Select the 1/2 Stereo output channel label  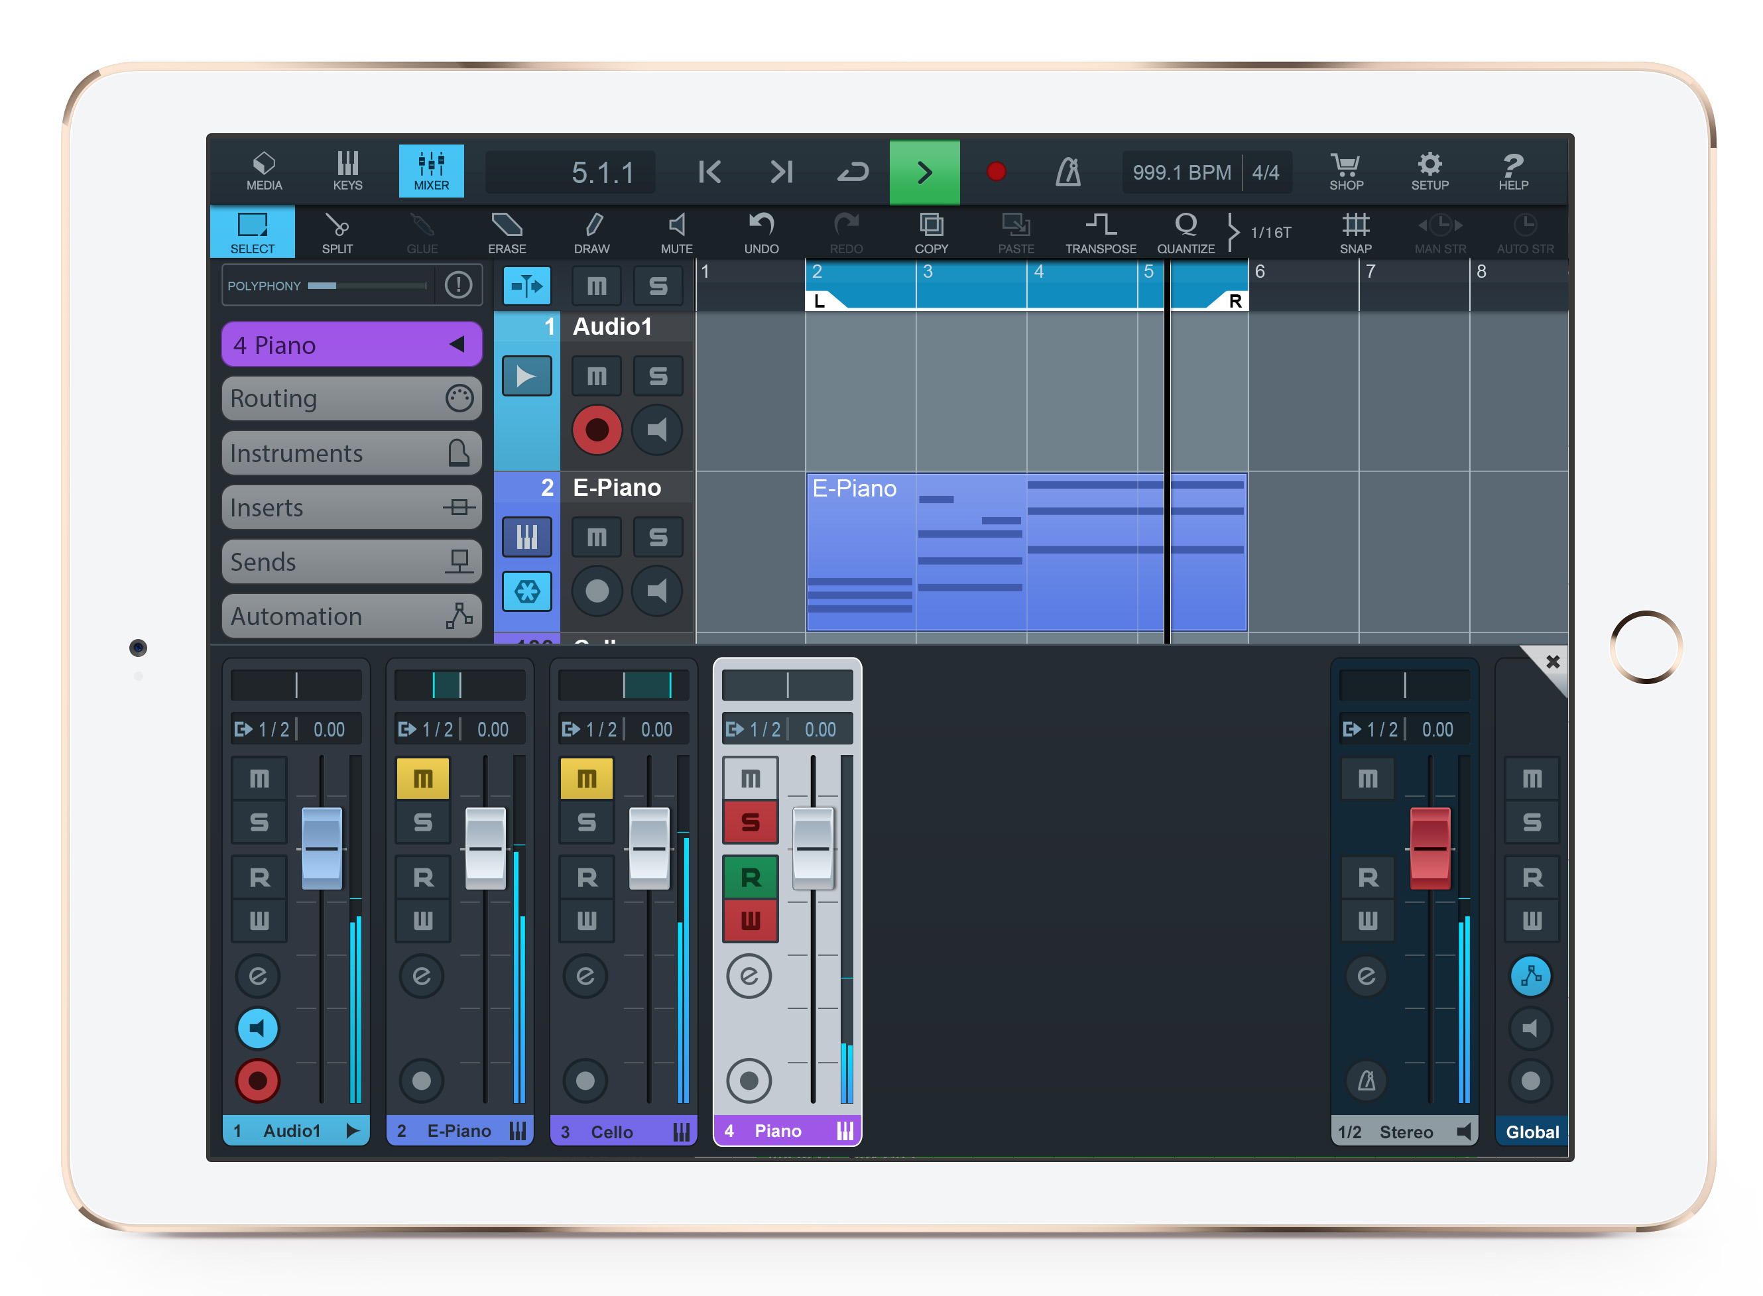tap(1404, 1130)
